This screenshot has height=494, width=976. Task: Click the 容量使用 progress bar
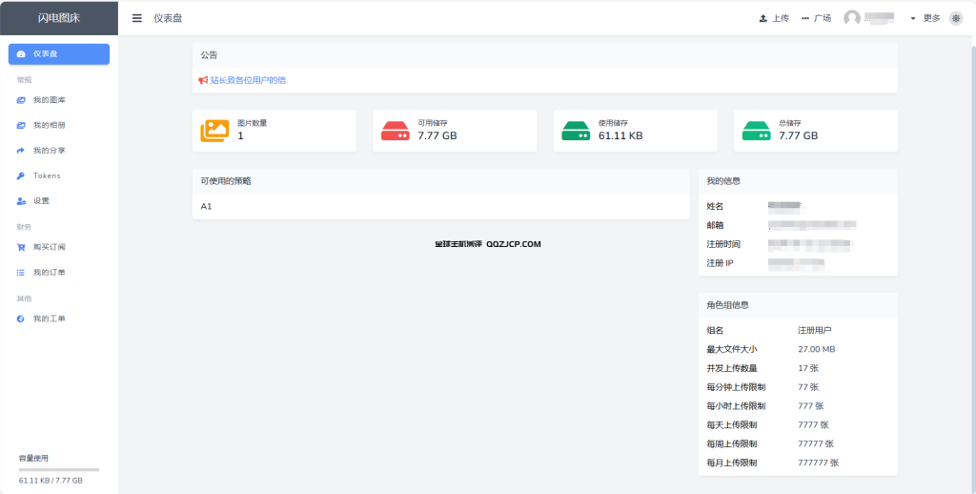59,469
